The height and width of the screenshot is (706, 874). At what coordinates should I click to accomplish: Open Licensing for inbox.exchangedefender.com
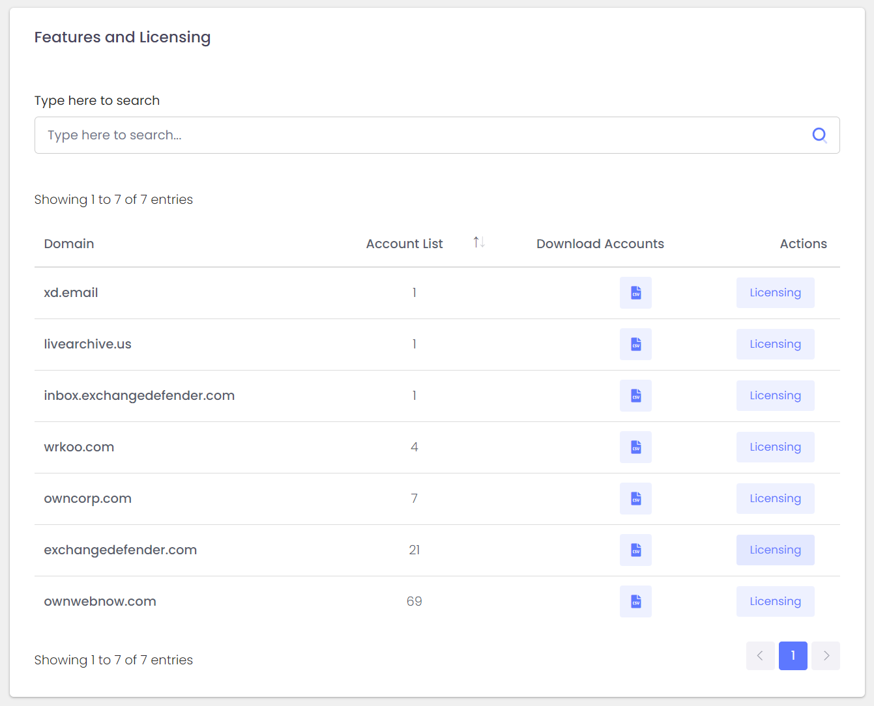pyautogui.click(x=775, y=396)
